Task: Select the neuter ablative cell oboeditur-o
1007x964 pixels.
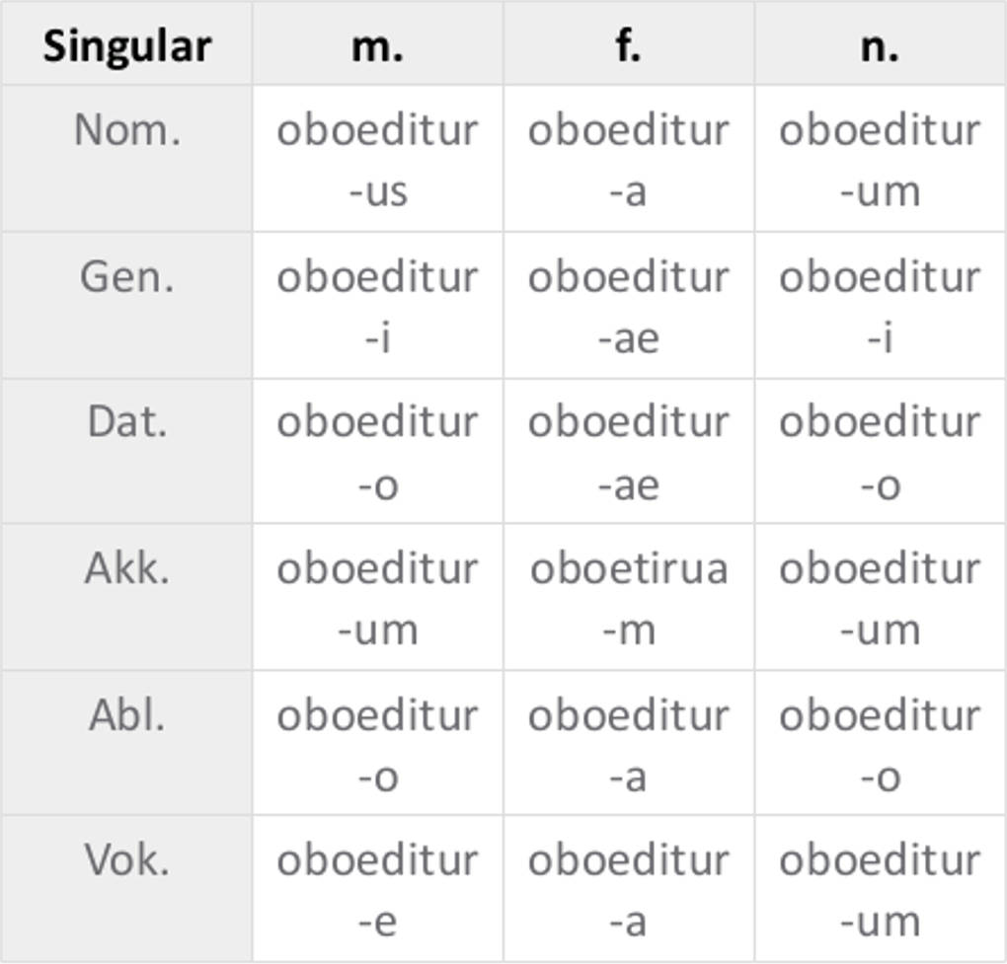Action: click(x=880, y=744)
